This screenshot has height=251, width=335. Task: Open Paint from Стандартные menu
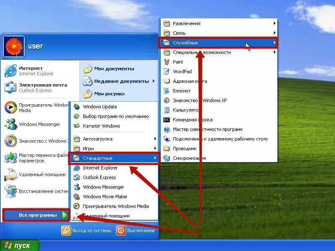click(x=219, y=62)
